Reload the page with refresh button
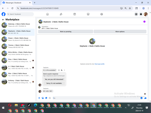151x113 pixels. pyautogui.click(x=12, y=8)
